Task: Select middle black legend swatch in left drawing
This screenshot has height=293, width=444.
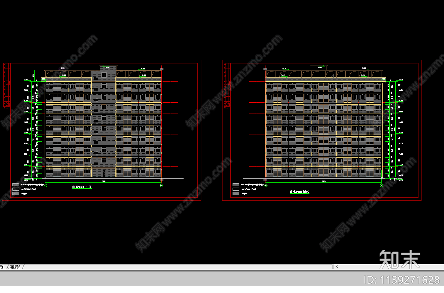Action: pos(16,189)
